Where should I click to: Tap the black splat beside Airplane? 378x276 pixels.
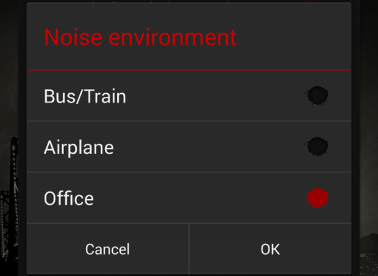(317, 146)
